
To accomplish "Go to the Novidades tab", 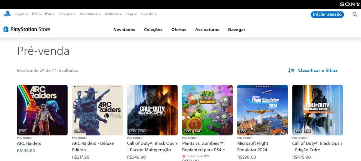I will (124, 30).
